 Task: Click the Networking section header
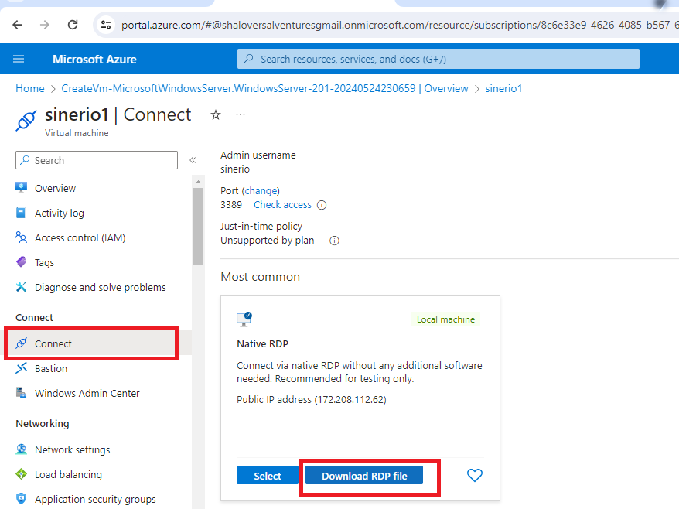pos(43,423)
